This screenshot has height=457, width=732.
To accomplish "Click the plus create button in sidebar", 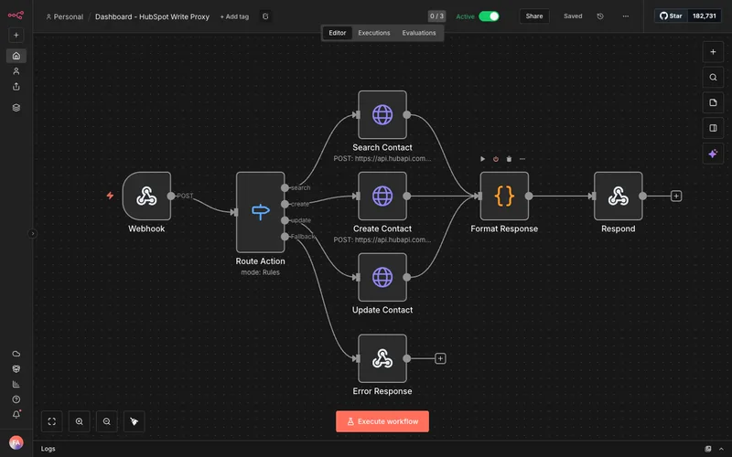I will 16,35.
